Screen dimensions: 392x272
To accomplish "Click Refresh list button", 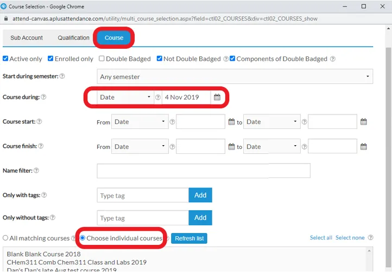I will 189,238.
